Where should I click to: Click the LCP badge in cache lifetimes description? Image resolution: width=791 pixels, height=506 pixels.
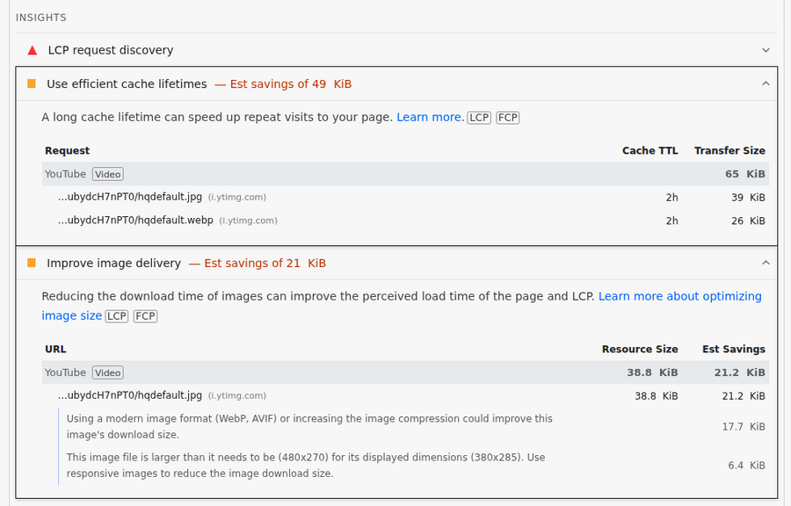(x=479, y=118)
